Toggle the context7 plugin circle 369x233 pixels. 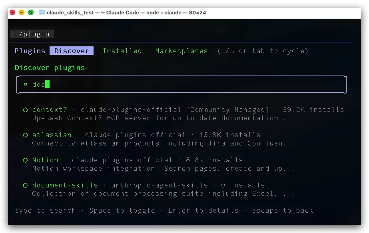25,110
